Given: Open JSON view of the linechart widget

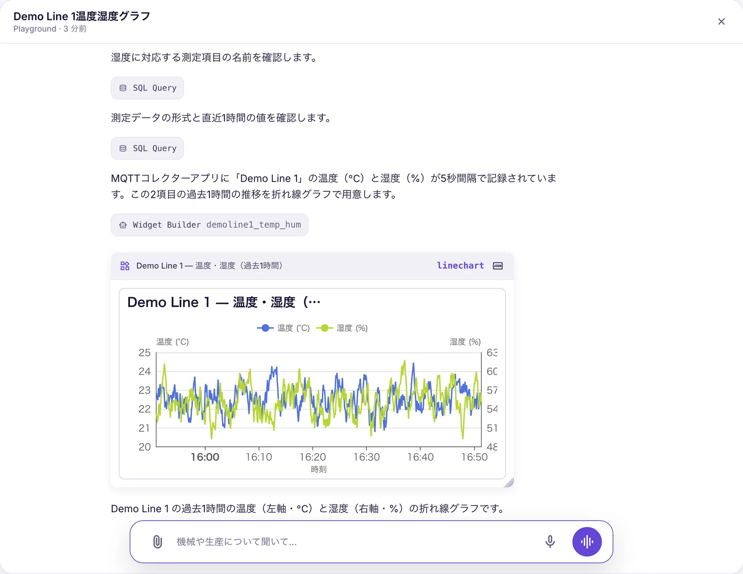Looking at the screenshot, I should click(498, 266).
